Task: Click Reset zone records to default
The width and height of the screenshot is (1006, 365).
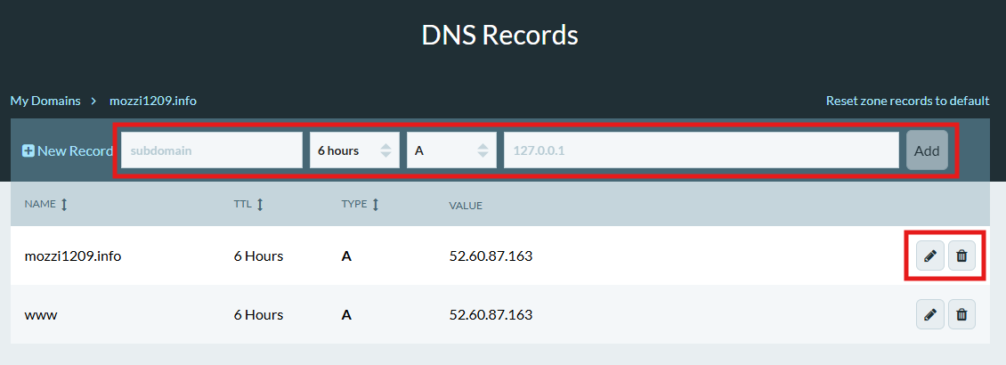Action: [907, 101]
